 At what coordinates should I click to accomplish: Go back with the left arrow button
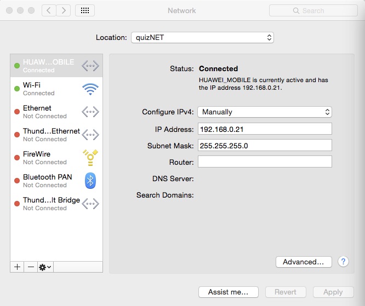point(49,10)
